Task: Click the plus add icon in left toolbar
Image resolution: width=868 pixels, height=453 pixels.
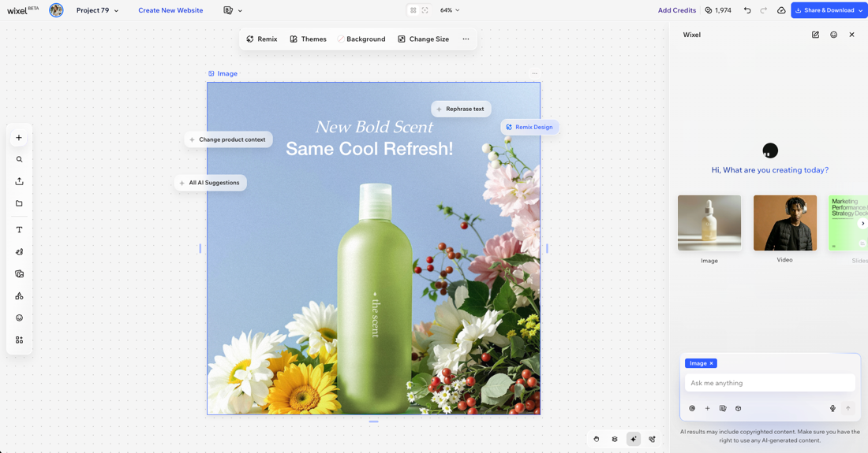Action: point(19,138)
